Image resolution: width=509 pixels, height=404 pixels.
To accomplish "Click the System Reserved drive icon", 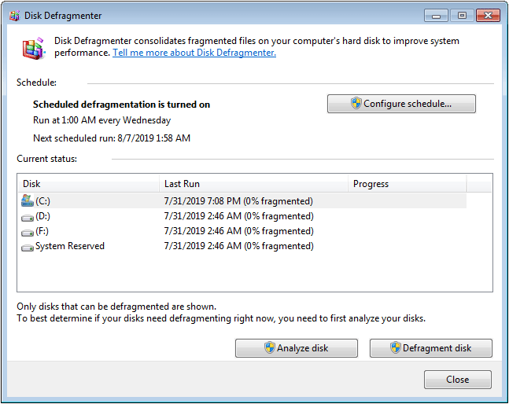I will (x=28, y=246).
